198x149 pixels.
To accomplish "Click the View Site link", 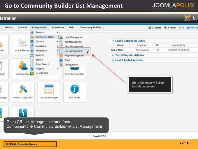I will 192,28.
